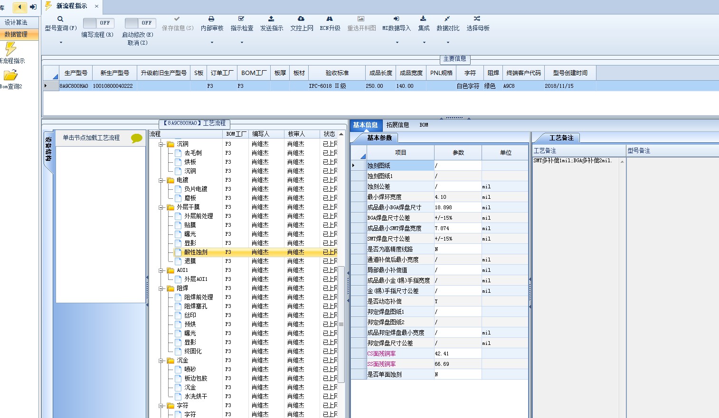Collapse the 沉金 tree folder
This screenshot has width=719, height=418.
tap(161, 361)
